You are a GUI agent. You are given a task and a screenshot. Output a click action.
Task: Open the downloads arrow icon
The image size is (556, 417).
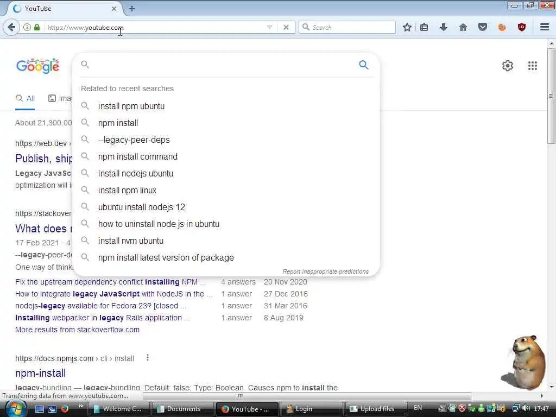(x=444, y=27)
